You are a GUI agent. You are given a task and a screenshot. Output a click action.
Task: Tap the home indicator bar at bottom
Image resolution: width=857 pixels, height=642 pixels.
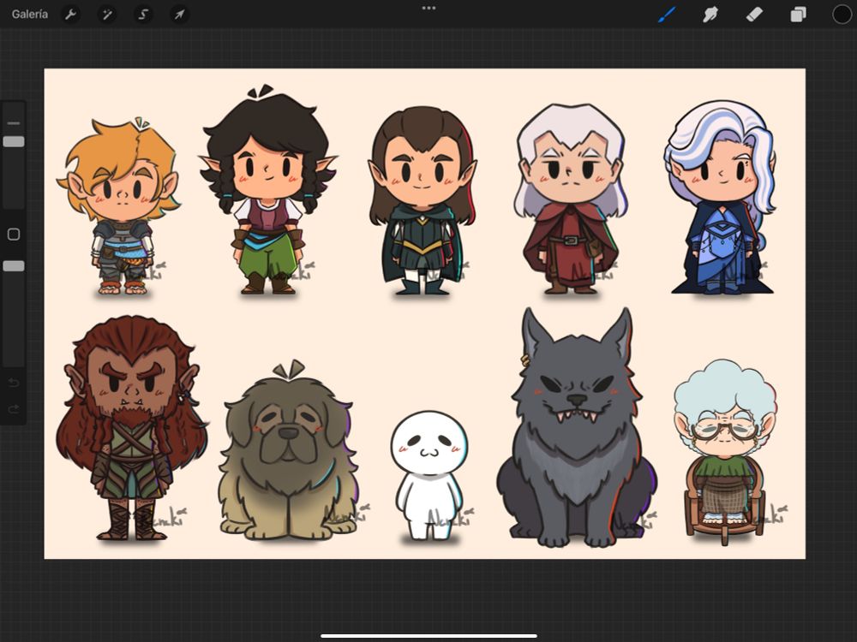[x=428, y=634]
